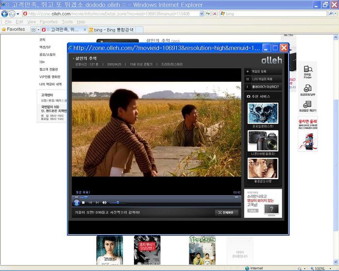Open the Help menu
The image size is (339, 271).
(x=81, y=22)
